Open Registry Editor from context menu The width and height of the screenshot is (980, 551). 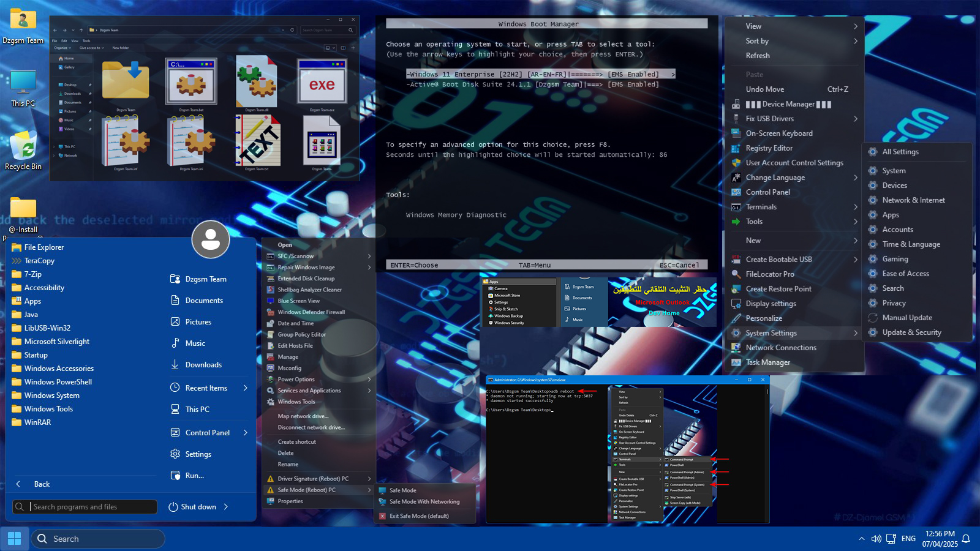795,148
